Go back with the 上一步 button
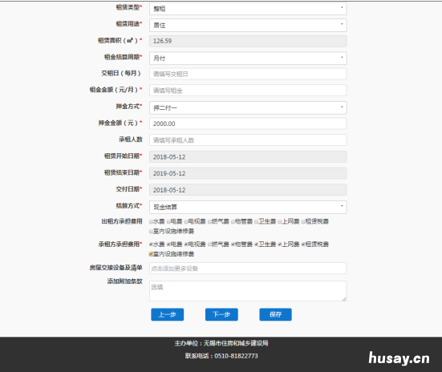This screenshot has width=442, height=372. coord(168,314)
